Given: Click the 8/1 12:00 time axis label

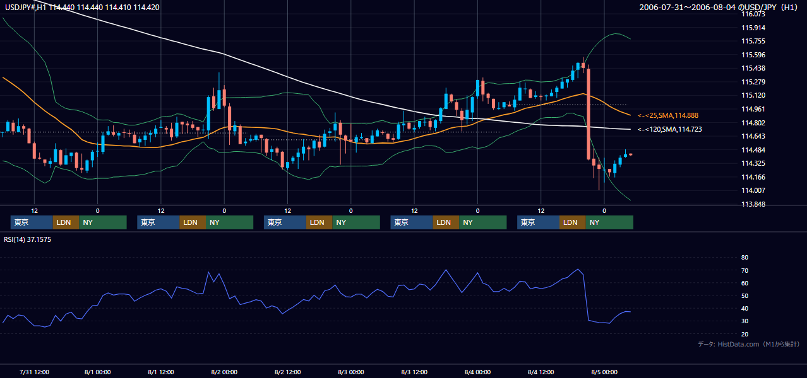Looking at the screenshot, I should (161, 372).
